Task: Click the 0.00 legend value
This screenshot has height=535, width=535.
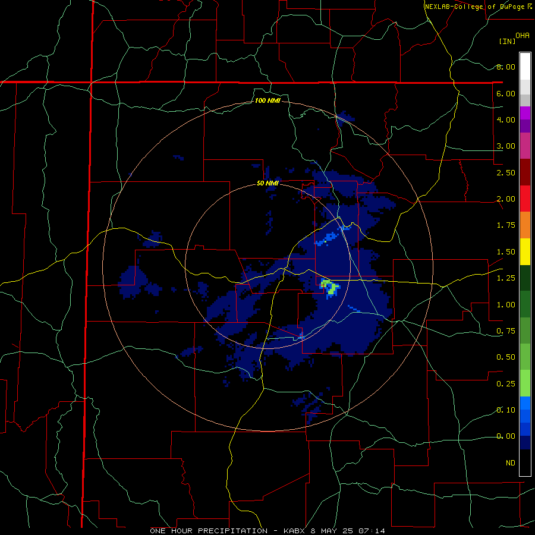Action: click(506, 436)
